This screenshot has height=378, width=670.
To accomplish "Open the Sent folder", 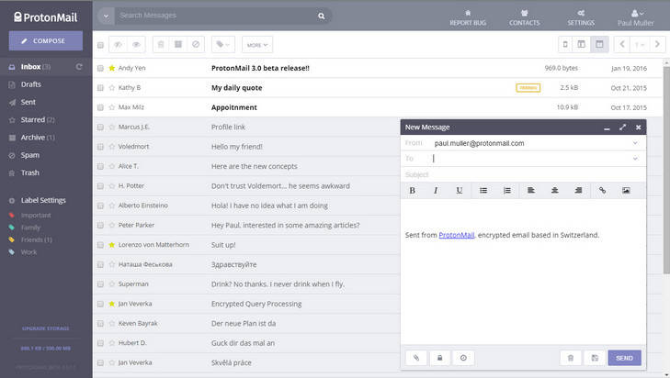I will click(28, 102).
